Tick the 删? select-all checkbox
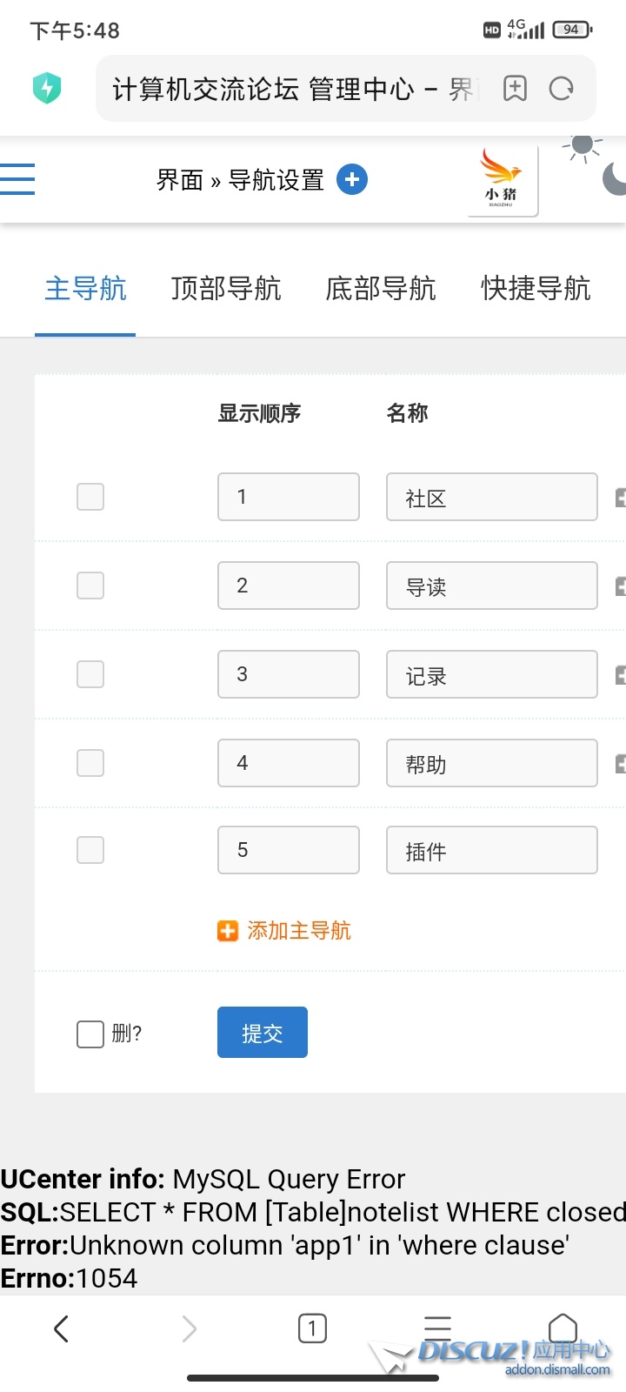 coord(90,1034)
